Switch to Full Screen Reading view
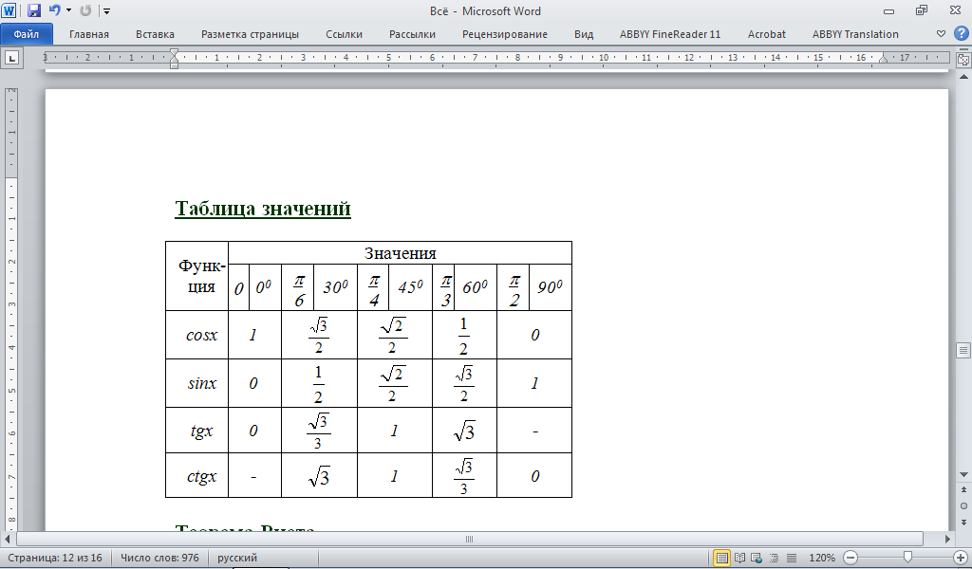 pyautogui.click(x=739, y=558)
